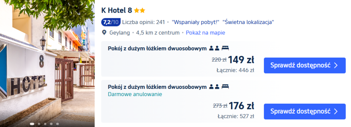Image resolution: width=351 pixels, height=127 pixels.
Task: Click the bed icon in the free-cancellation room row
Action: [x=225, y=87]
